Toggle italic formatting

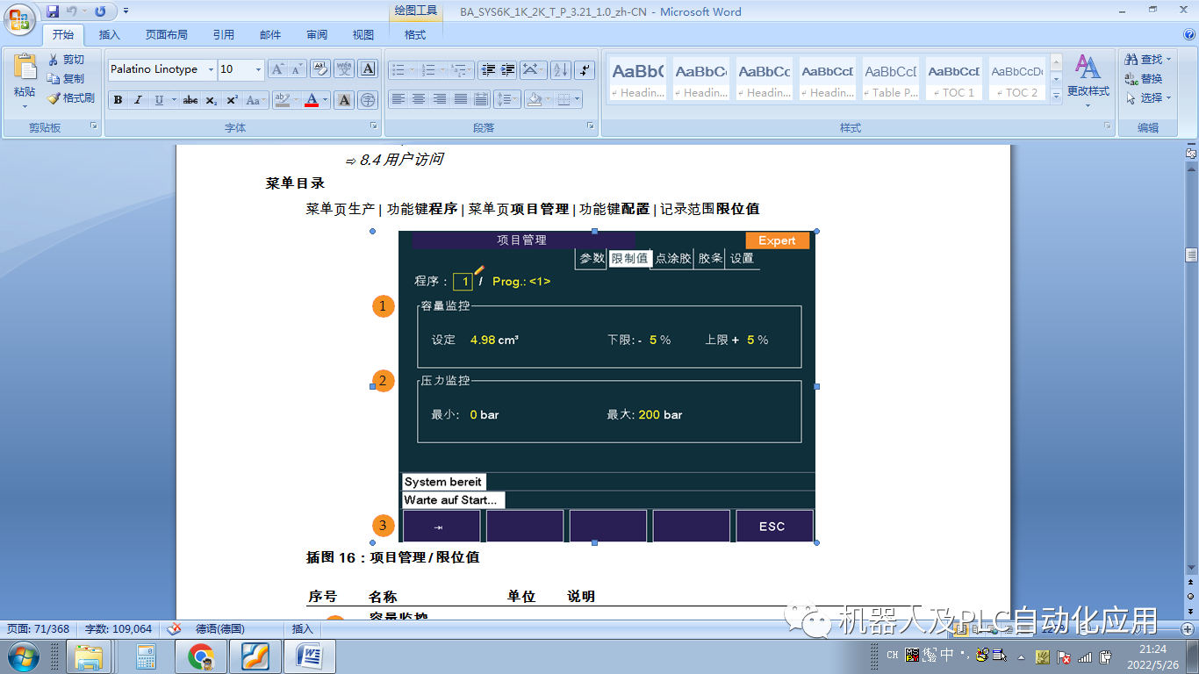(137, 99)
